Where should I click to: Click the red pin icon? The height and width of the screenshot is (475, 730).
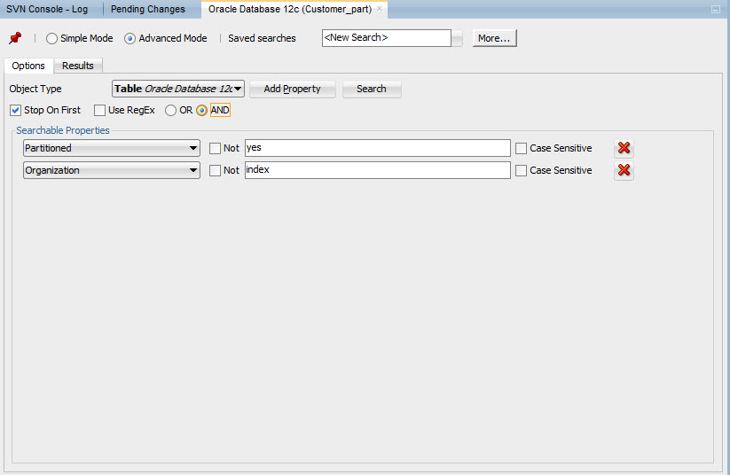(x=14, y=39)
